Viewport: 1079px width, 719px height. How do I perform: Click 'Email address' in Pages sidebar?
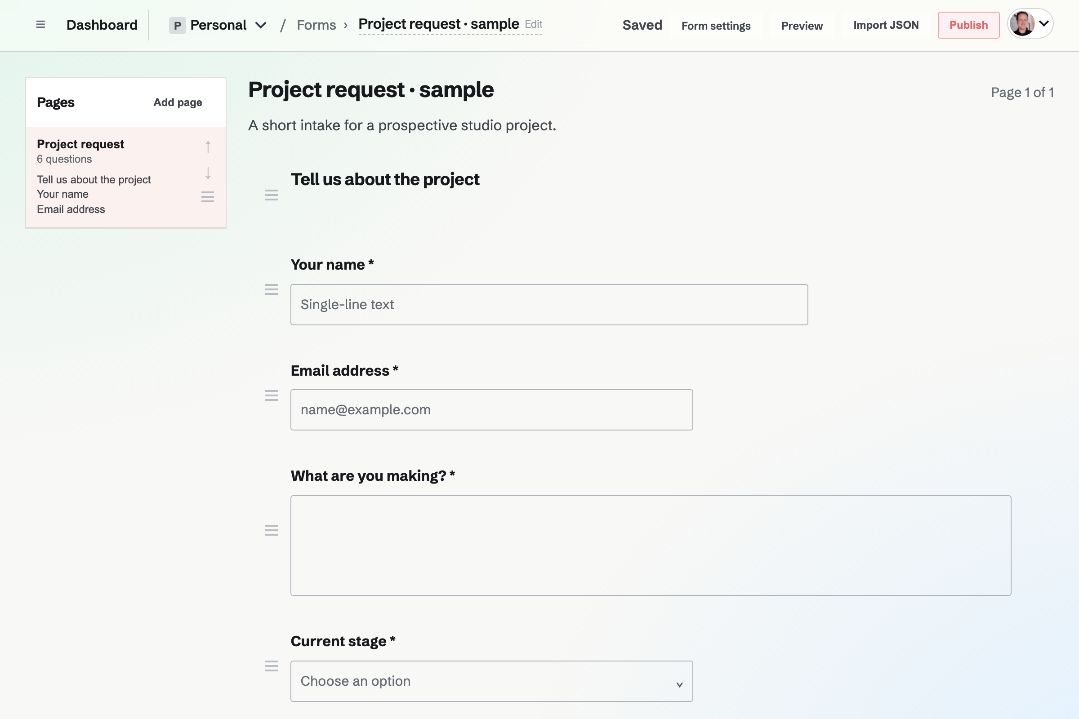[71, 209]
